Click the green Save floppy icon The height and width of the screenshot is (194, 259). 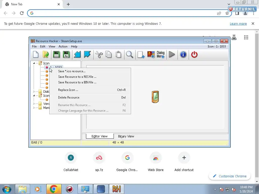(x=56, y=55)
